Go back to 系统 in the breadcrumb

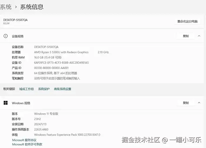coord(6,7)
